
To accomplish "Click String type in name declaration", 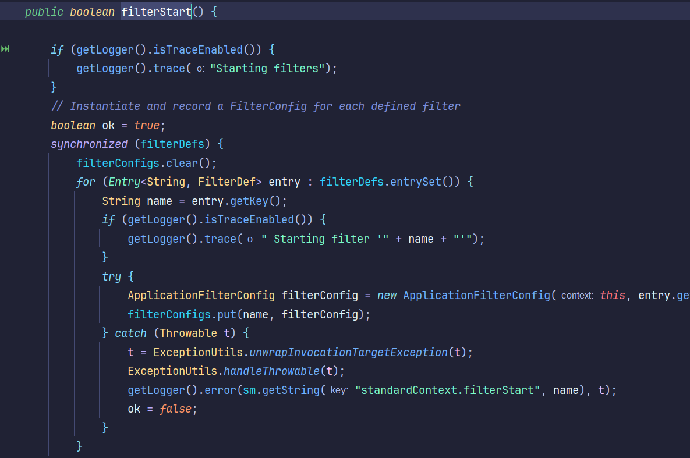I will coord(121,201).
